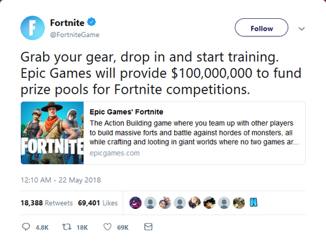Viewport: 326px width, 246px height.
Task: Click the Fortnite display name
Action: [x=67, y=23]
